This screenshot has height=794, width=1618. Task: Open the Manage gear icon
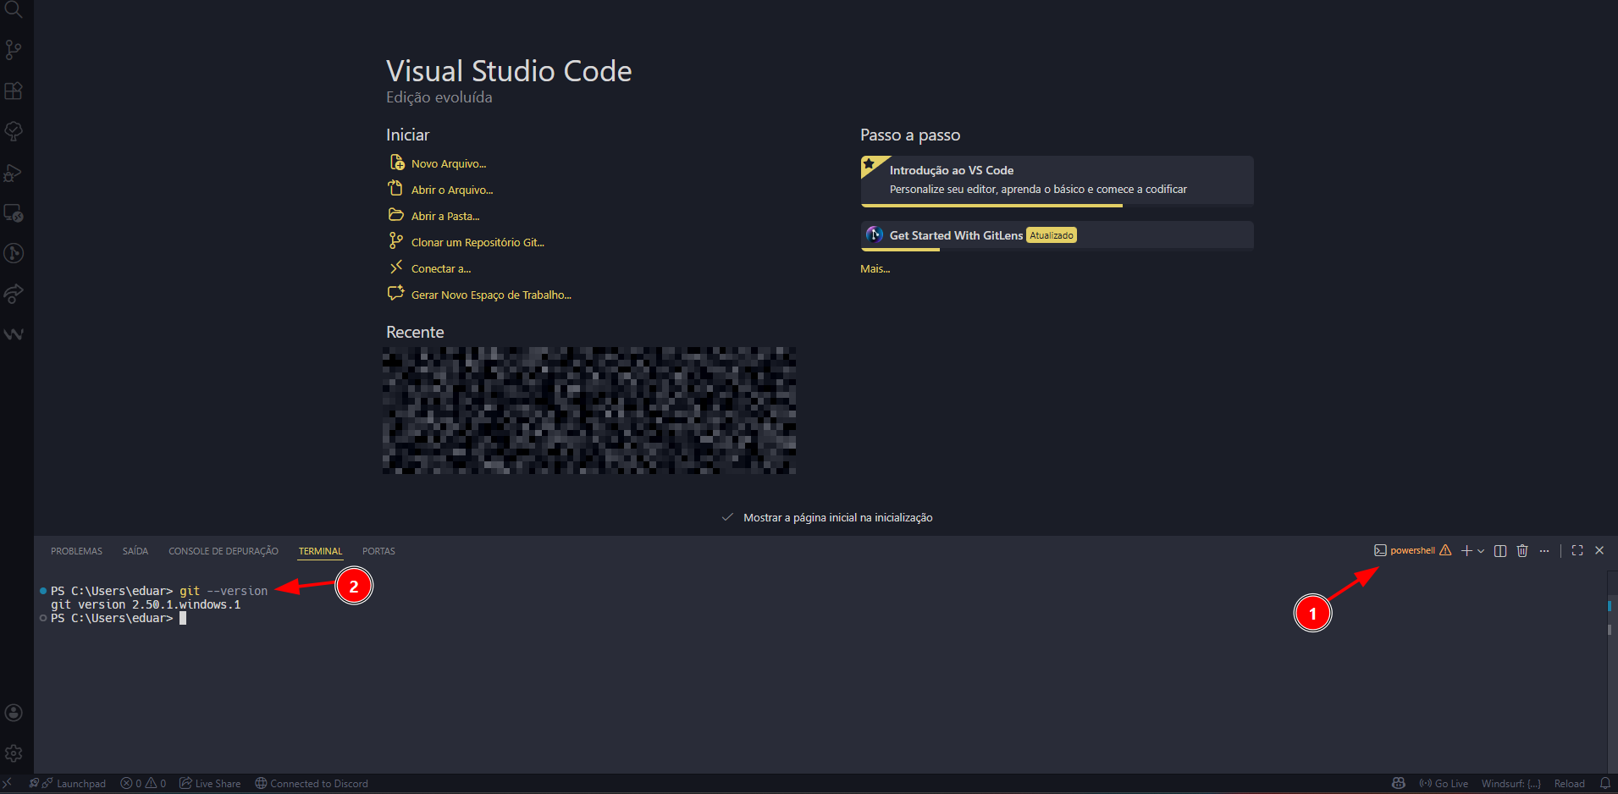tap(14, 753)
